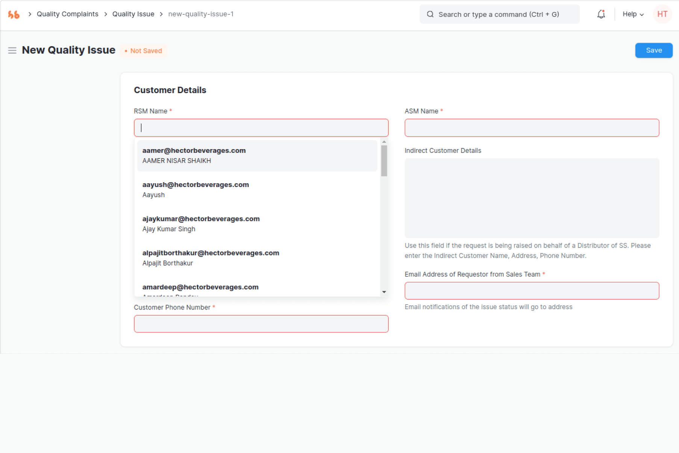
Task: Click the search magnifier icon
Action: pyautogui.click(x=430, y=14)
